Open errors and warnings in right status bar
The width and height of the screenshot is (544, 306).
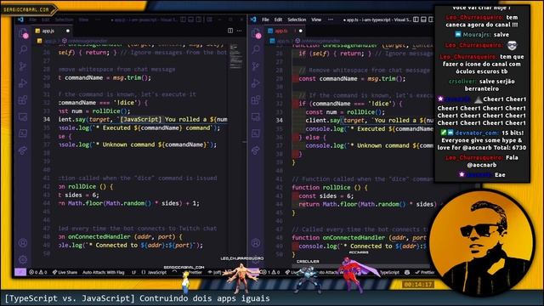270,272
